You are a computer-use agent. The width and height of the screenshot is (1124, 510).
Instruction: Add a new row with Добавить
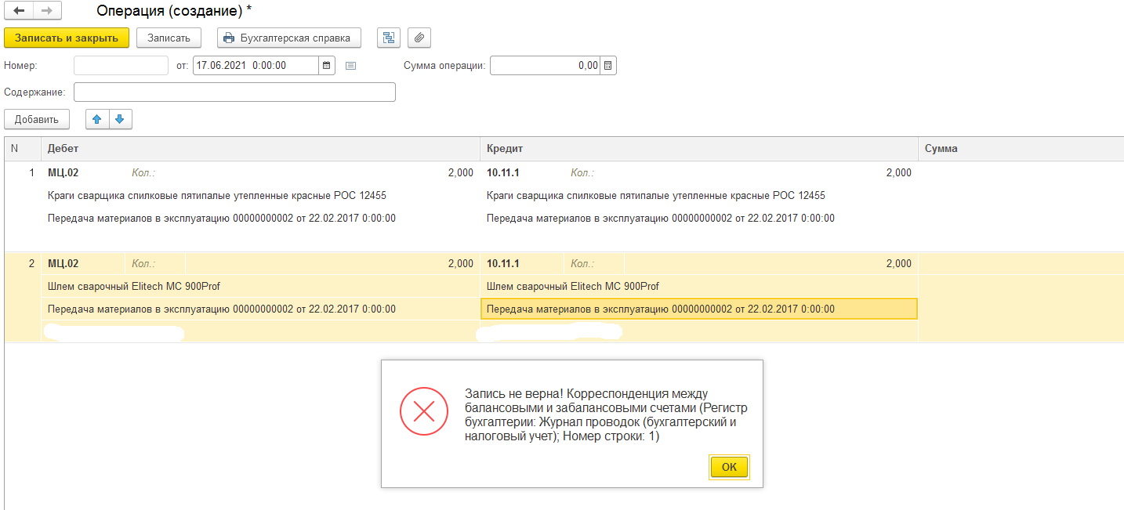(x=37, y=119)
